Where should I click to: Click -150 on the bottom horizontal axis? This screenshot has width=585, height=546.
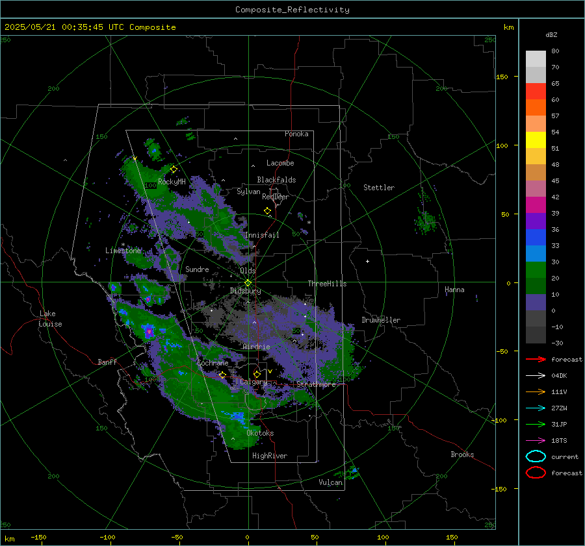(x=38, y=537)
